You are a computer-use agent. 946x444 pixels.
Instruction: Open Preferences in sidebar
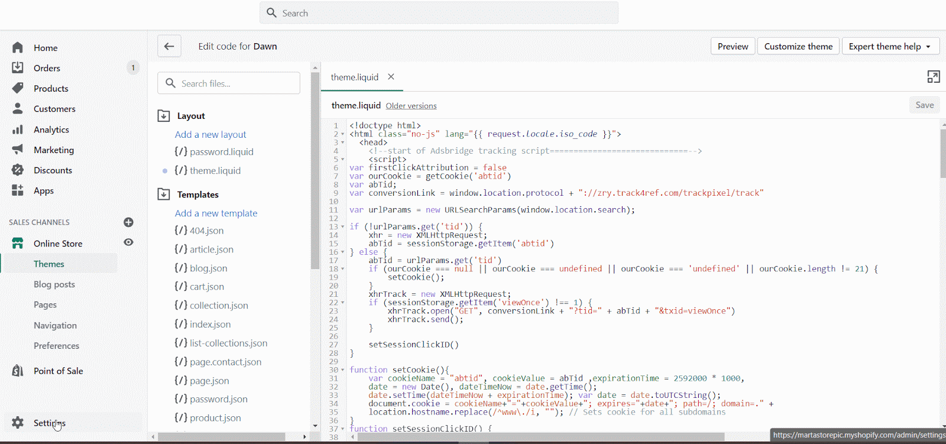pos(56,345)
